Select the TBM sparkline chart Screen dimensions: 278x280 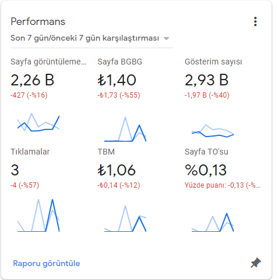[x=125, y=218]
